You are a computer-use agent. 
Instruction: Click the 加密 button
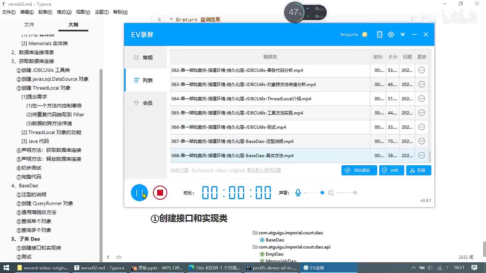click(391, 170)
